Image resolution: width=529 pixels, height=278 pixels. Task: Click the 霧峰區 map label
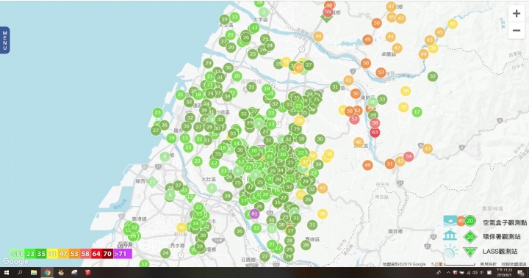tap(312, 239)
